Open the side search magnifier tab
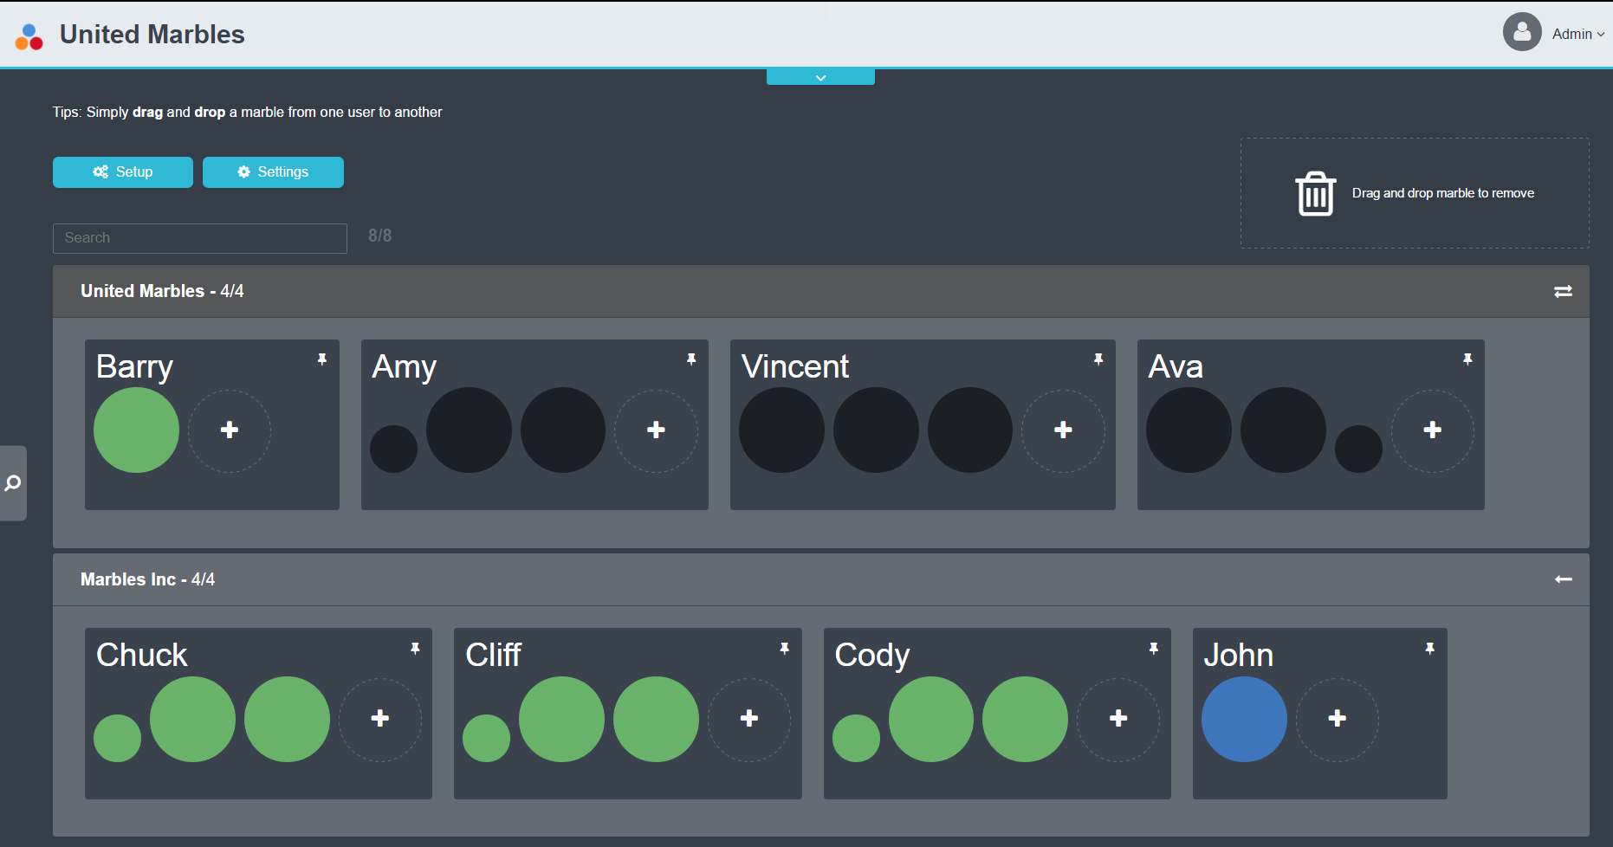The height and width of the screenshot is (847, 1613). pos(13,483)
